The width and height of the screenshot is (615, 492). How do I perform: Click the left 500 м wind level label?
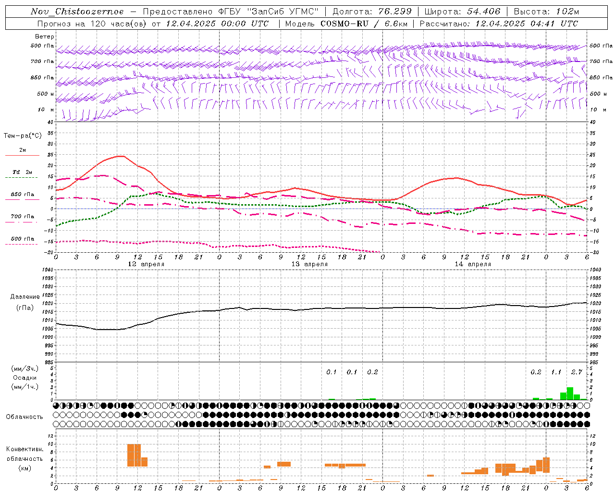click(x=46, y=94)
